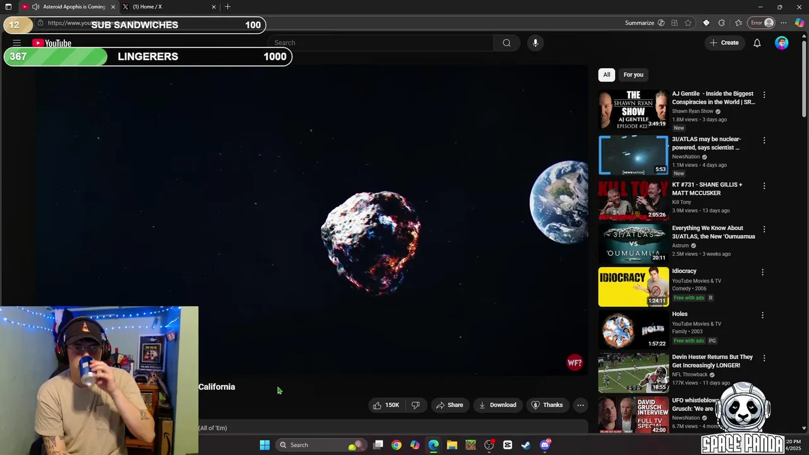809x455 pixels.
Task: Click the WF? channel watermark on video
Action: point(575,363)
